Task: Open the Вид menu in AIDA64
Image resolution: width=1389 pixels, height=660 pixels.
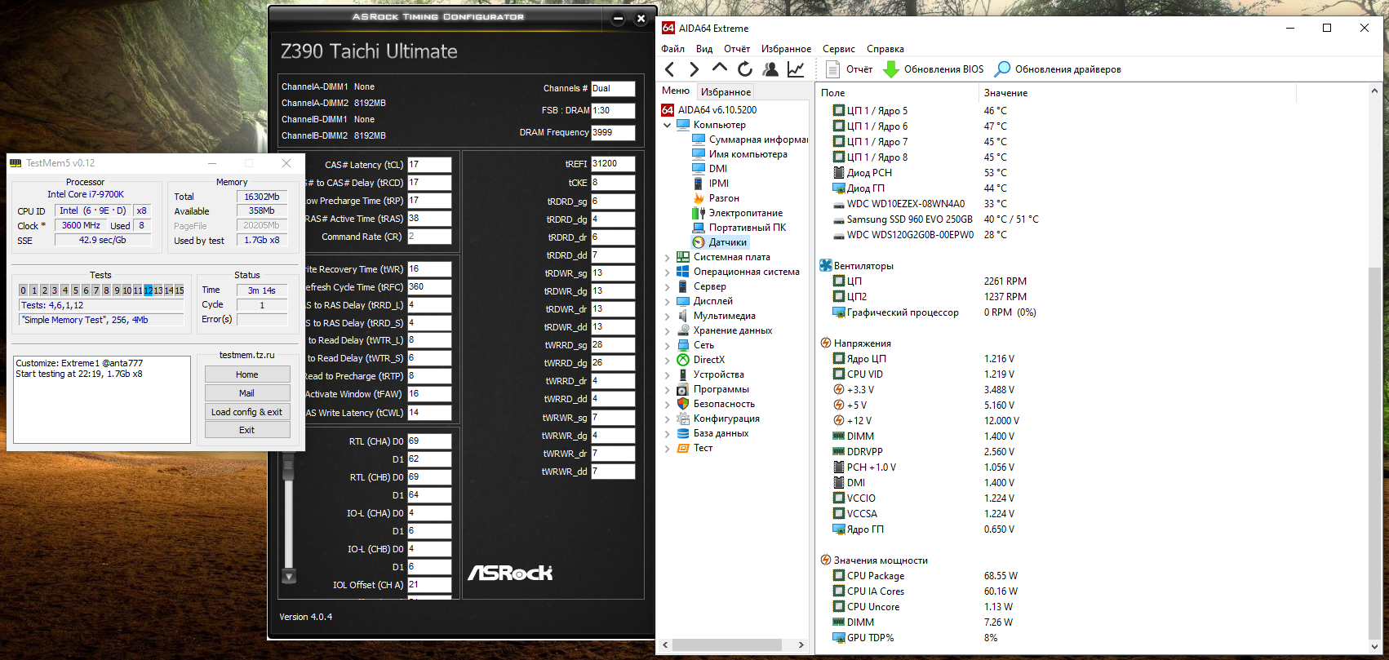Action: pos(704,49)
